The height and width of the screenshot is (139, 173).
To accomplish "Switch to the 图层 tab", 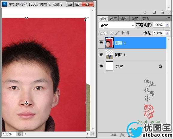I will click(103, 19).
